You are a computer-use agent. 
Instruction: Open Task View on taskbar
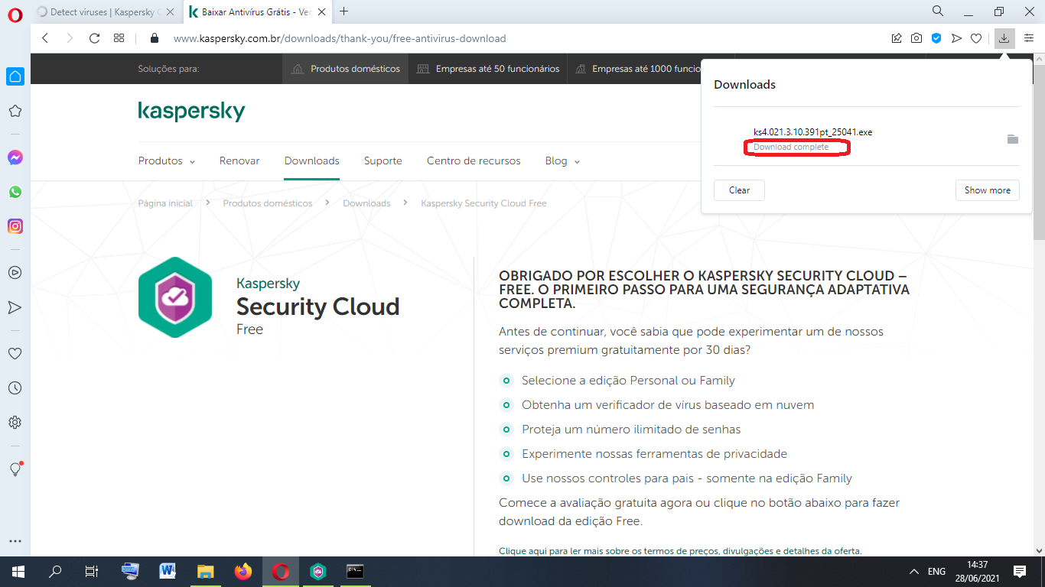click(91, 572)
